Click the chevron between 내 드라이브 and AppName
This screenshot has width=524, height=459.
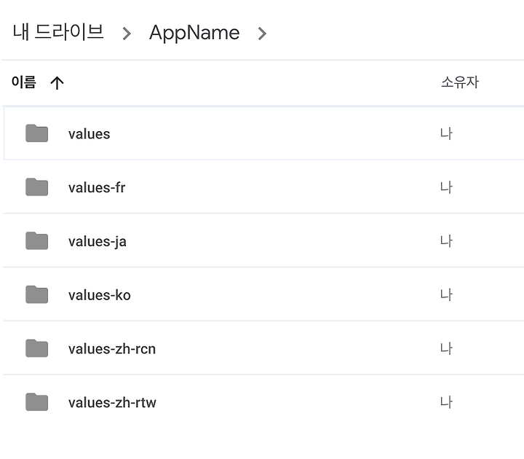point(127,34)
